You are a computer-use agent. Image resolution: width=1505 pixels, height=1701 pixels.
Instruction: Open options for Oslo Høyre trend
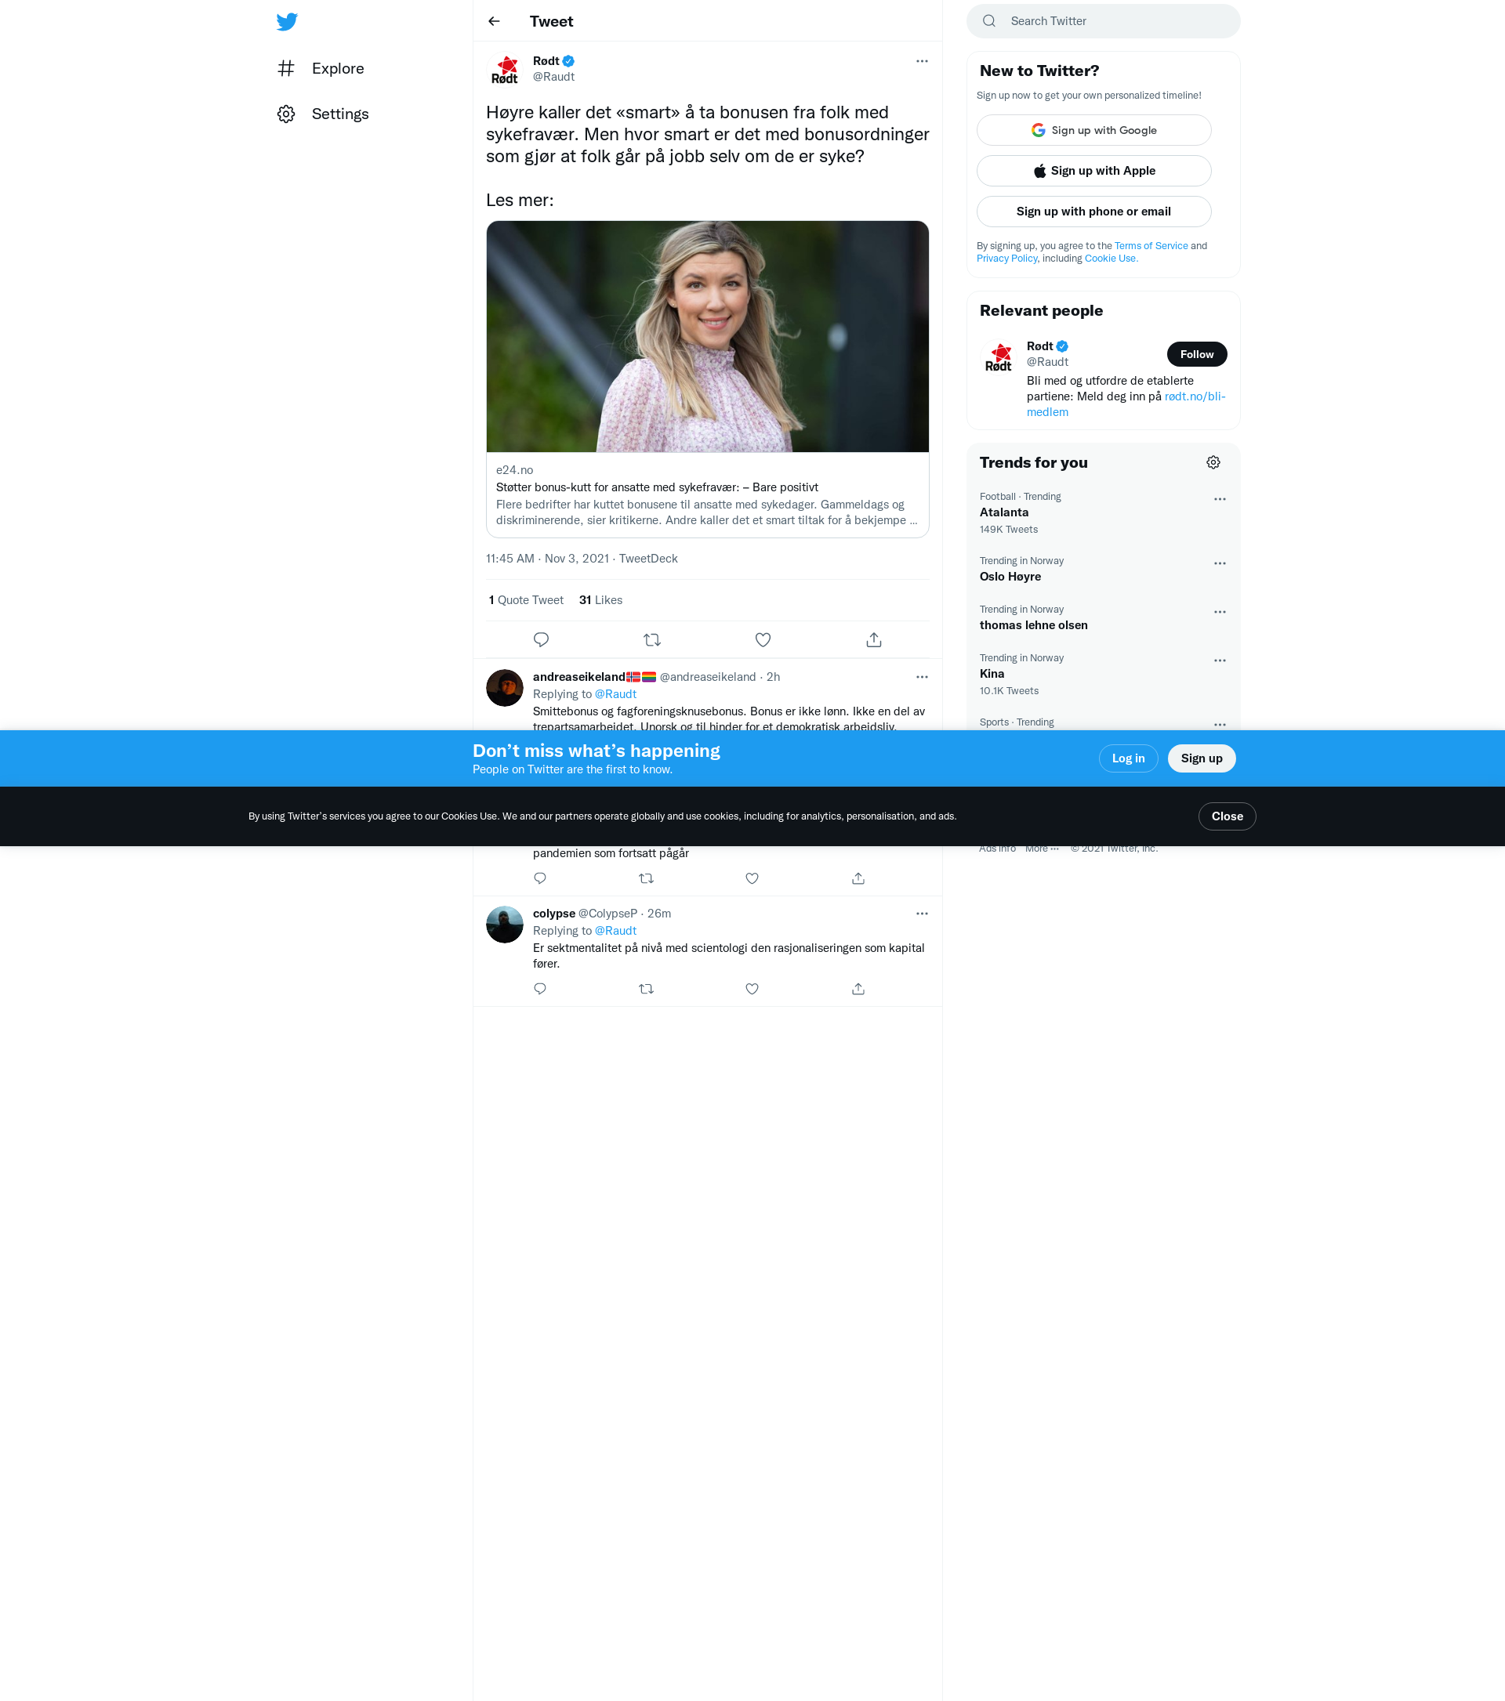tap(1220, 563)
